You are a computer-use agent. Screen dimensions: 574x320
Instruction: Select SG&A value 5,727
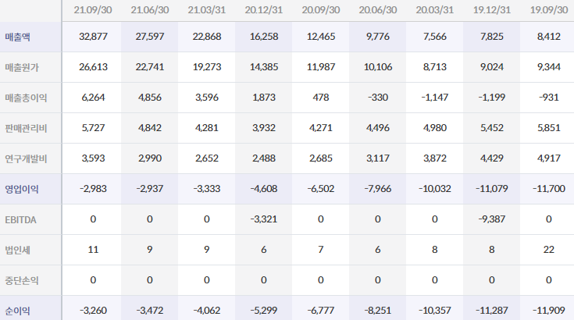tap(93, 128)
